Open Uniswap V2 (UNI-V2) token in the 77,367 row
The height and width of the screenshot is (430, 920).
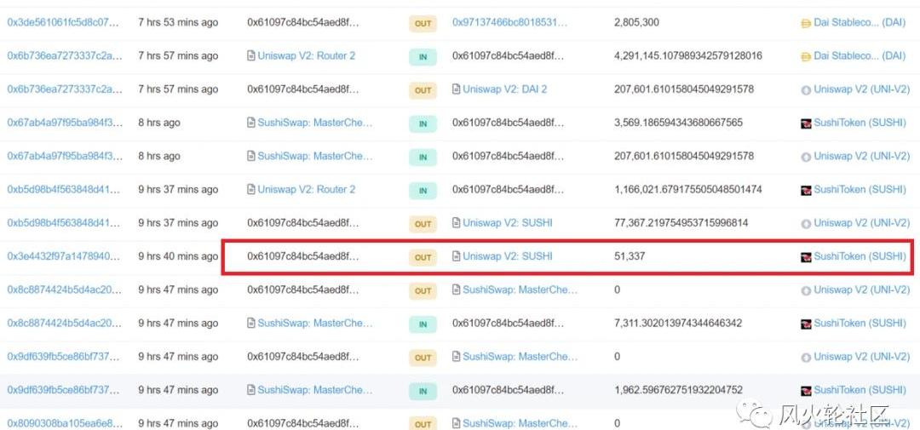(x=862, y=223)
